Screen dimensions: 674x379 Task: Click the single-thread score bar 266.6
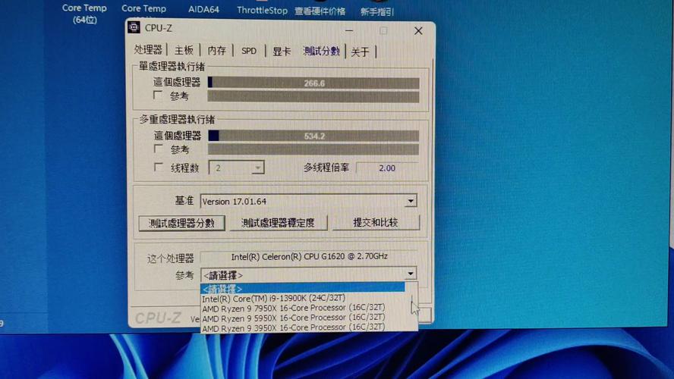(313, 83)
